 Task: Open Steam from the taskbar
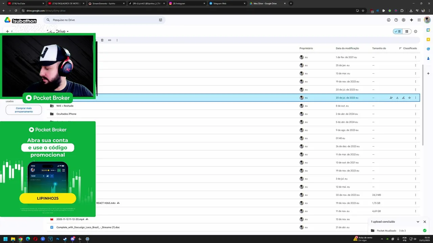(65, 239)
